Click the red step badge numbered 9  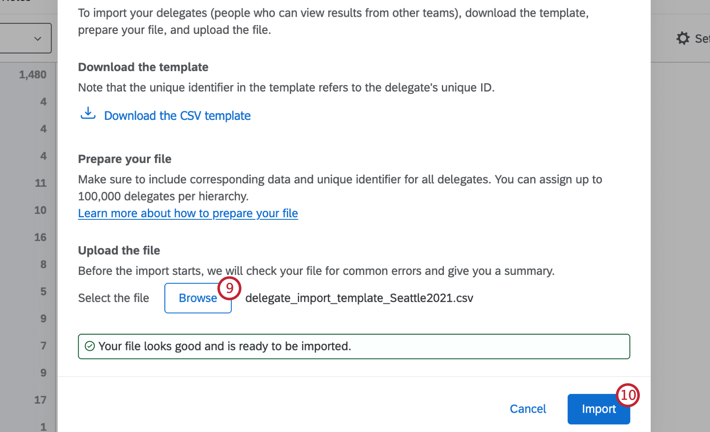point(229,288)
